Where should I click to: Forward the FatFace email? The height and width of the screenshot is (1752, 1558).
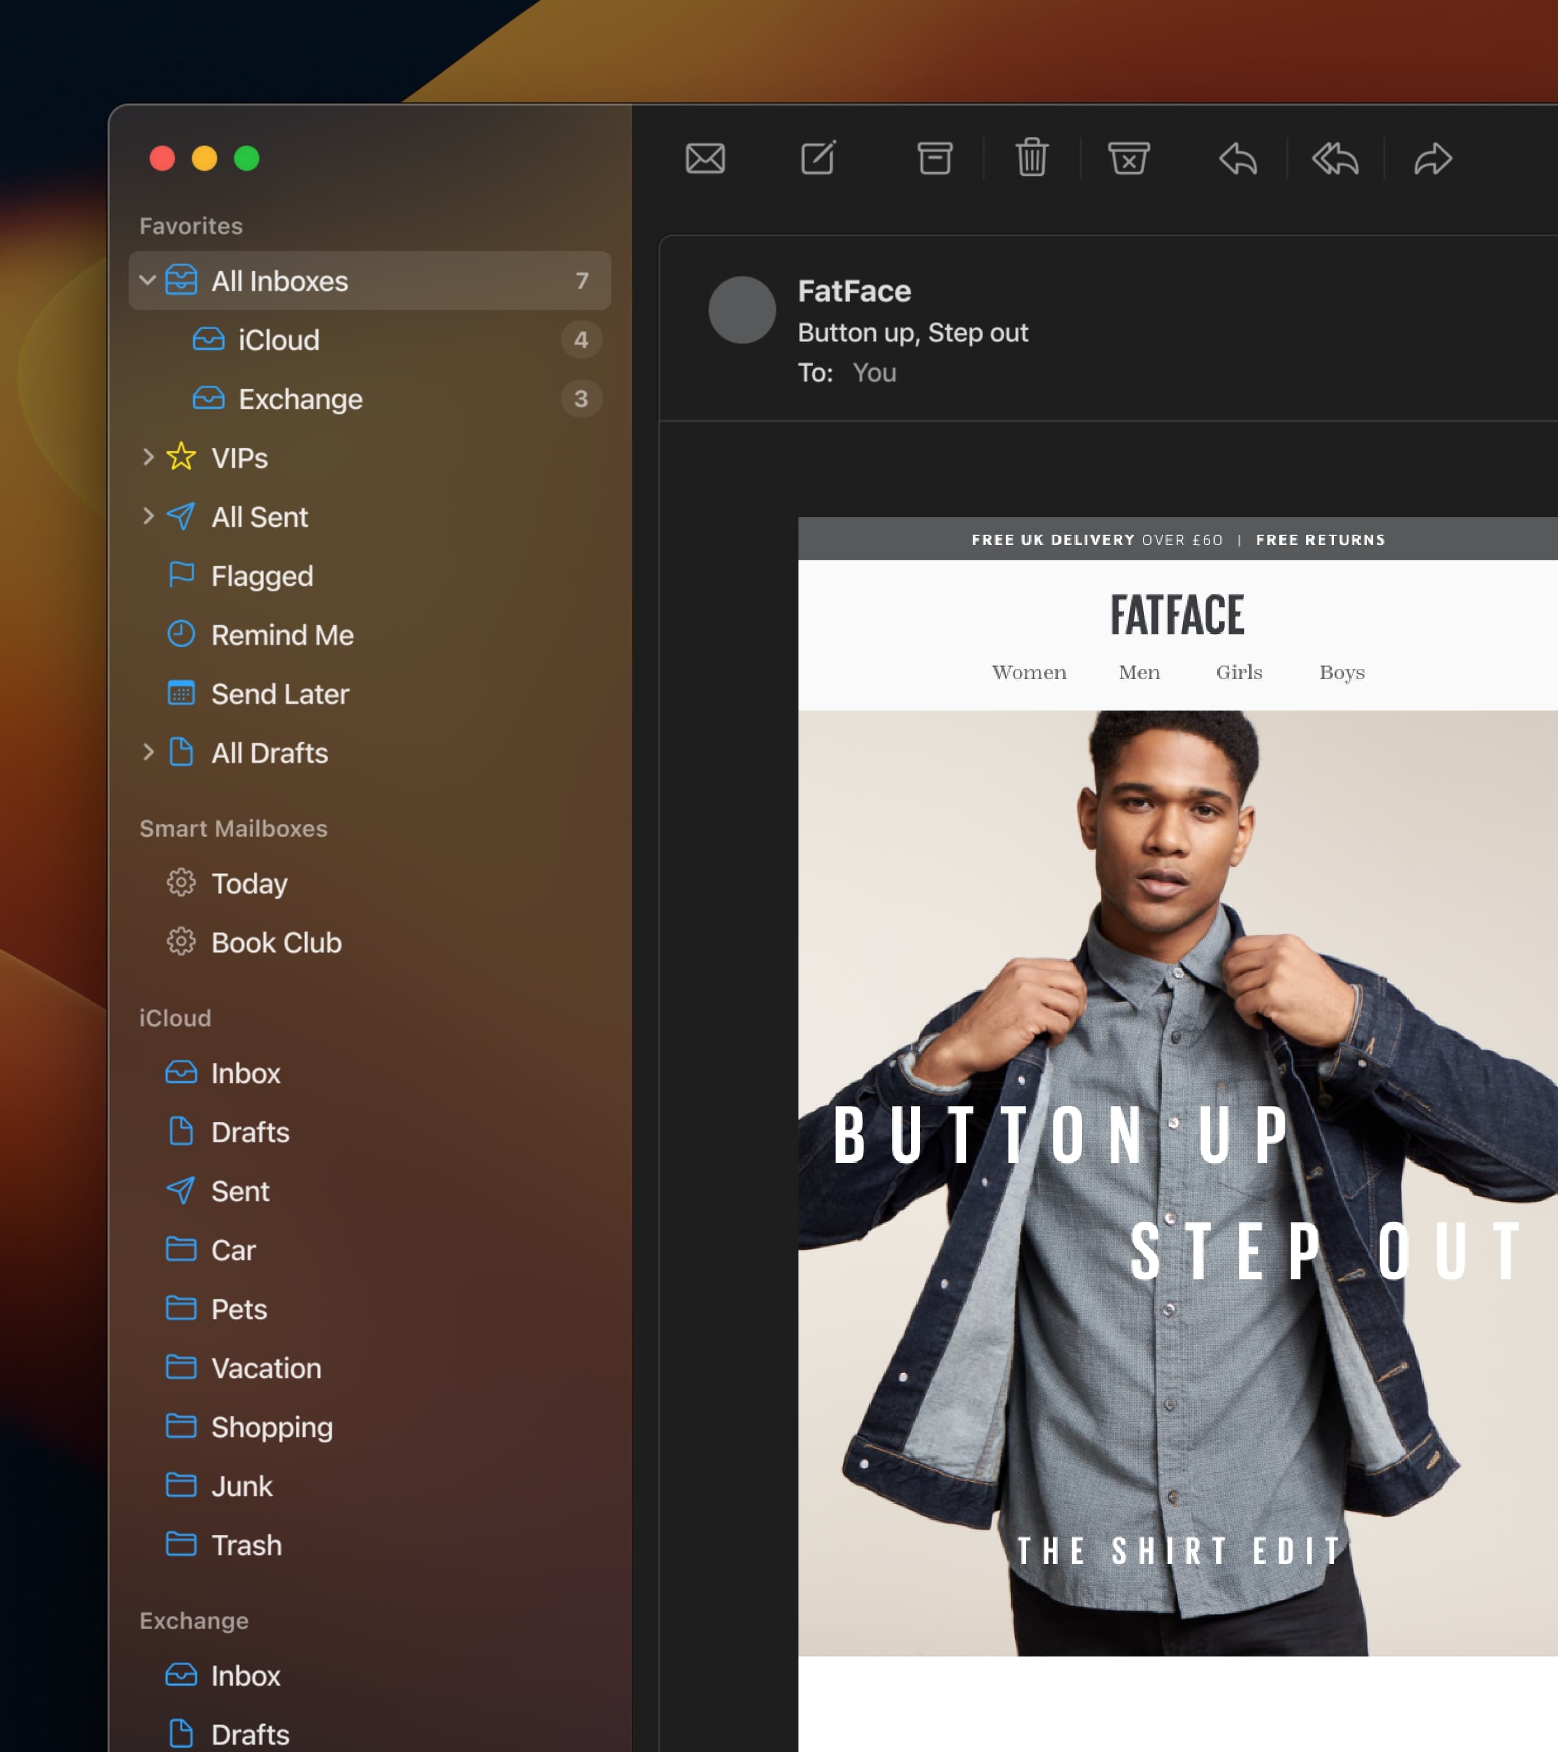pos(1433,159)
